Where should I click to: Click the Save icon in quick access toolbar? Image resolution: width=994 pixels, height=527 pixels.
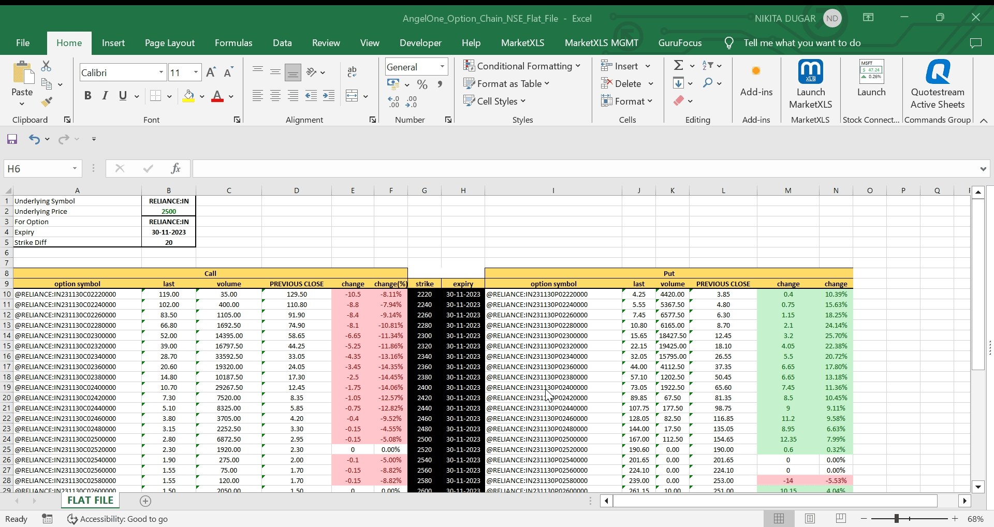click(x=12, y=139)
